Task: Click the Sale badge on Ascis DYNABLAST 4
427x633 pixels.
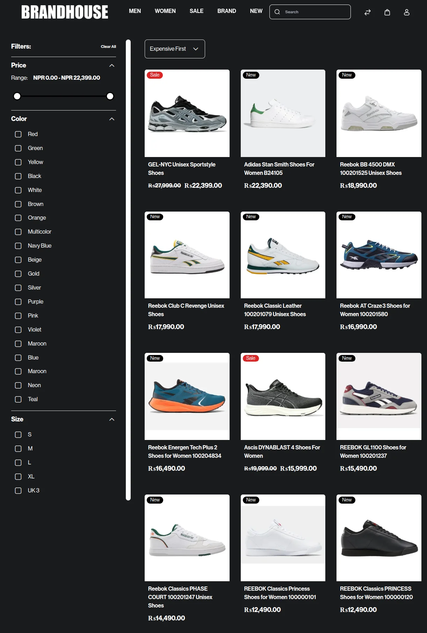Action: [251, 358]
